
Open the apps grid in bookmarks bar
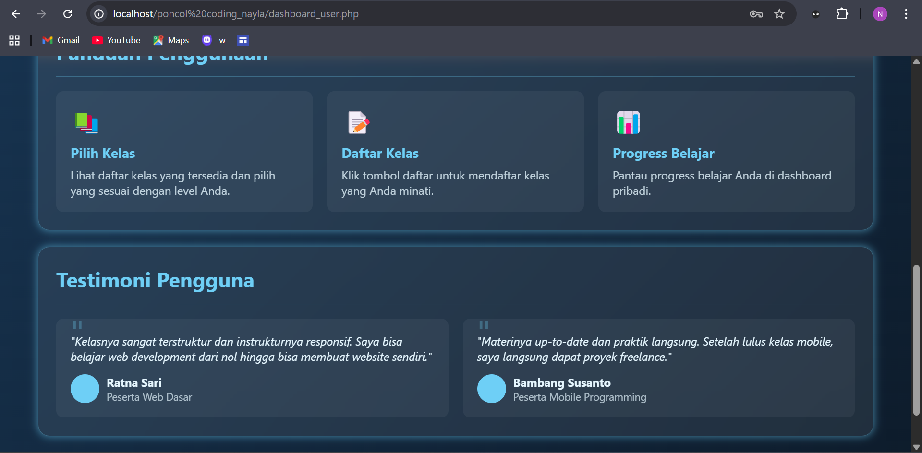(14, 40)
